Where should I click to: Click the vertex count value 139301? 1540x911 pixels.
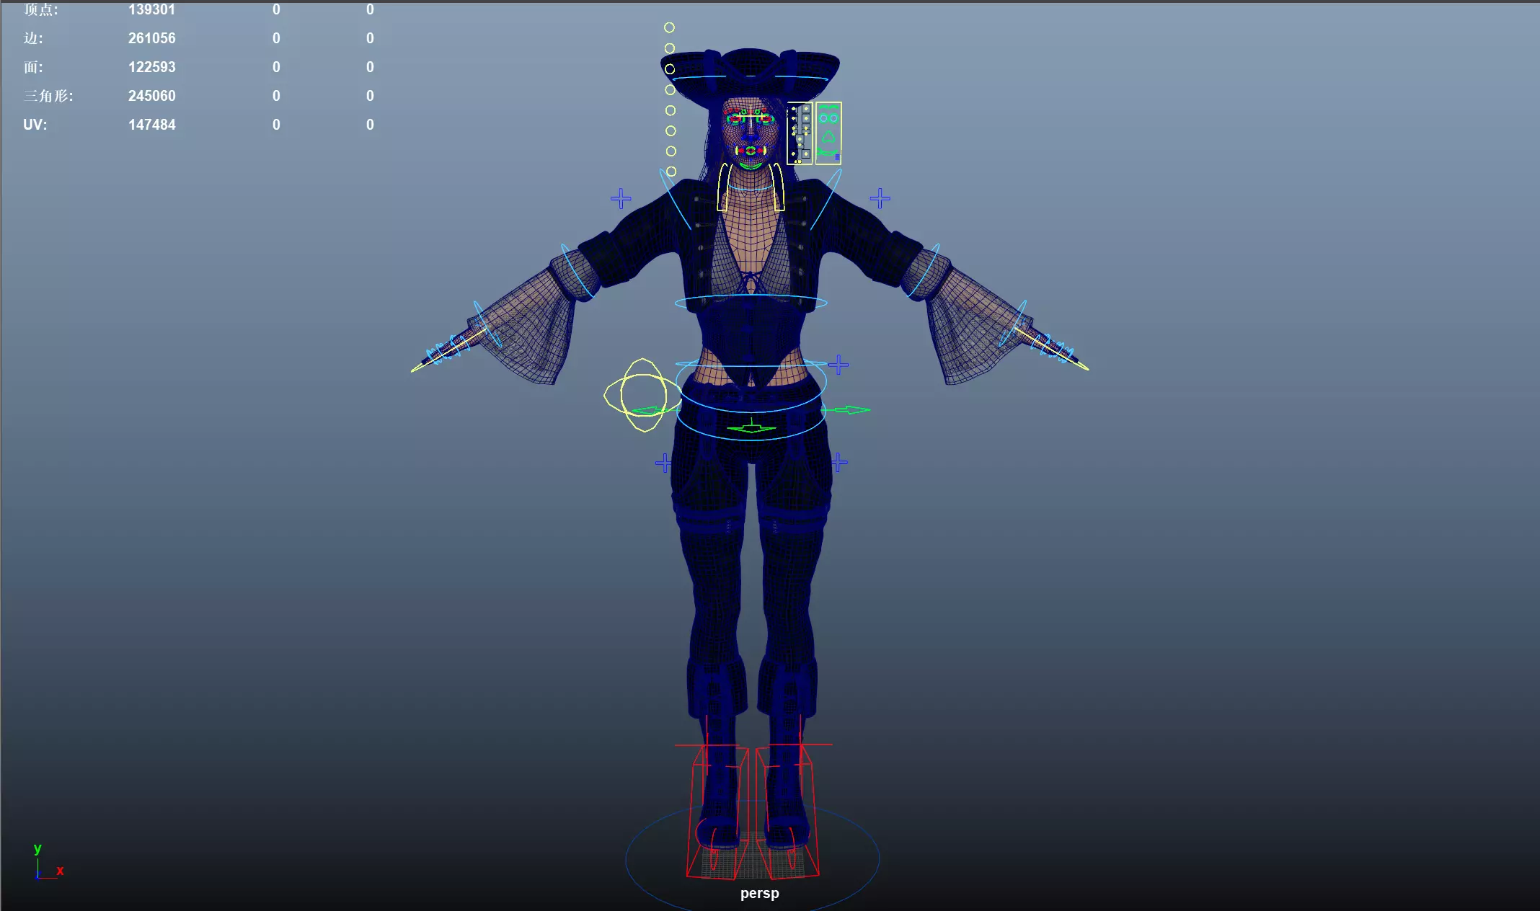point(151,9)
